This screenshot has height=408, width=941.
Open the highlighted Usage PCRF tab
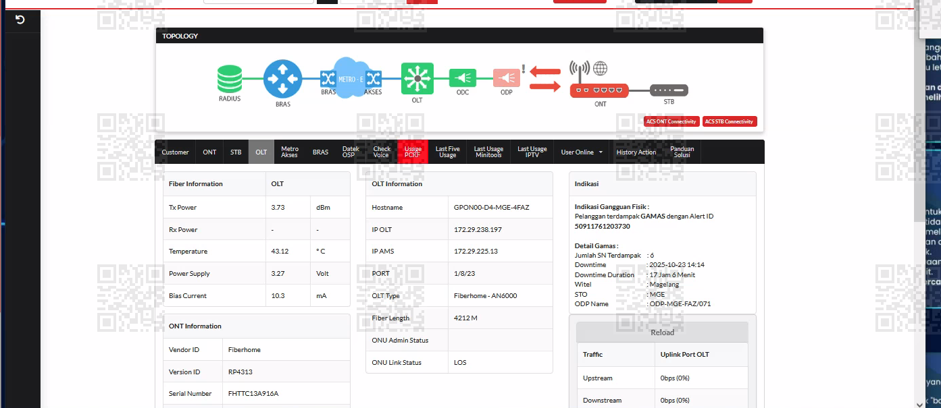pos(413,152)
